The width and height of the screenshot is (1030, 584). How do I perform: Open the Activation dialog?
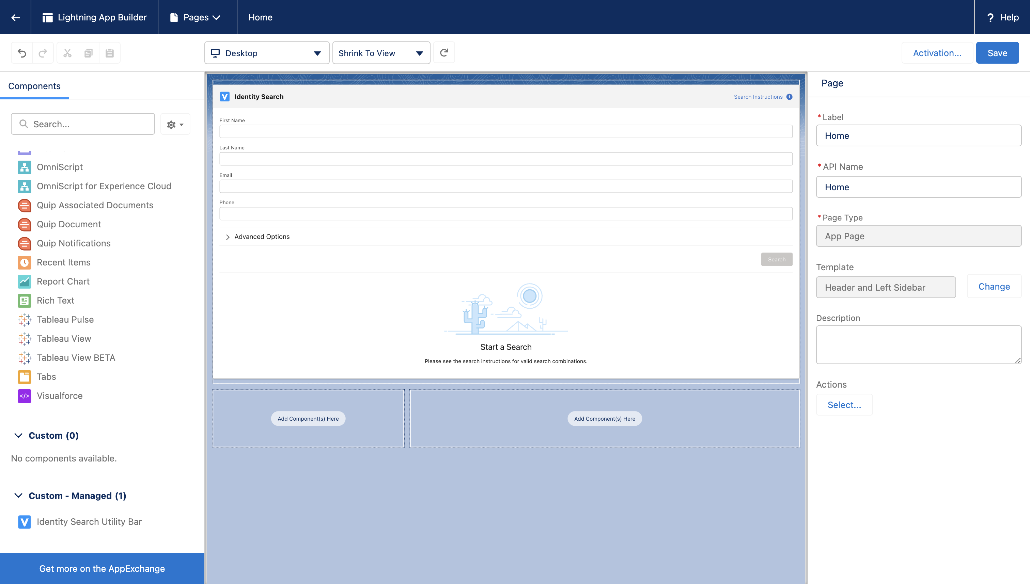937,53
